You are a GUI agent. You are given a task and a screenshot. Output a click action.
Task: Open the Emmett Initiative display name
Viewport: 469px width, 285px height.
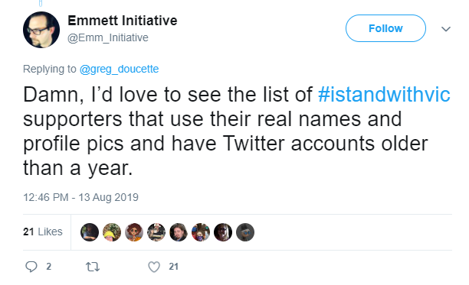[x=123, y=21]
